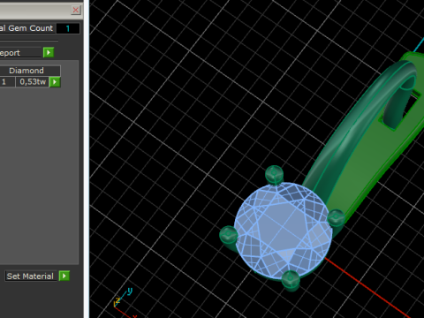Select the Diamond column header
Image resolution: width=424 pixels, height=318 pixels.
pyautogui.click(x=30, y=71)
